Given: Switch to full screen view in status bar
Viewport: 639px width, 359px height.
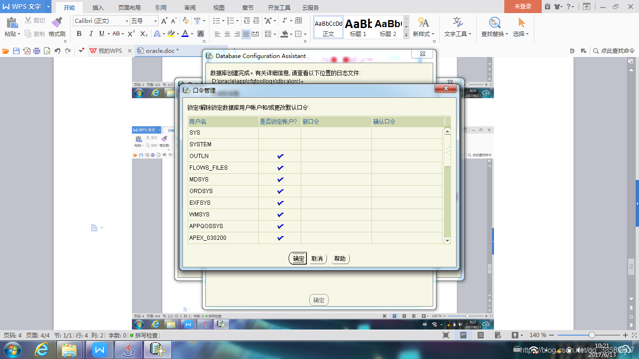Looking at the screenshot, I should (446, 335).
